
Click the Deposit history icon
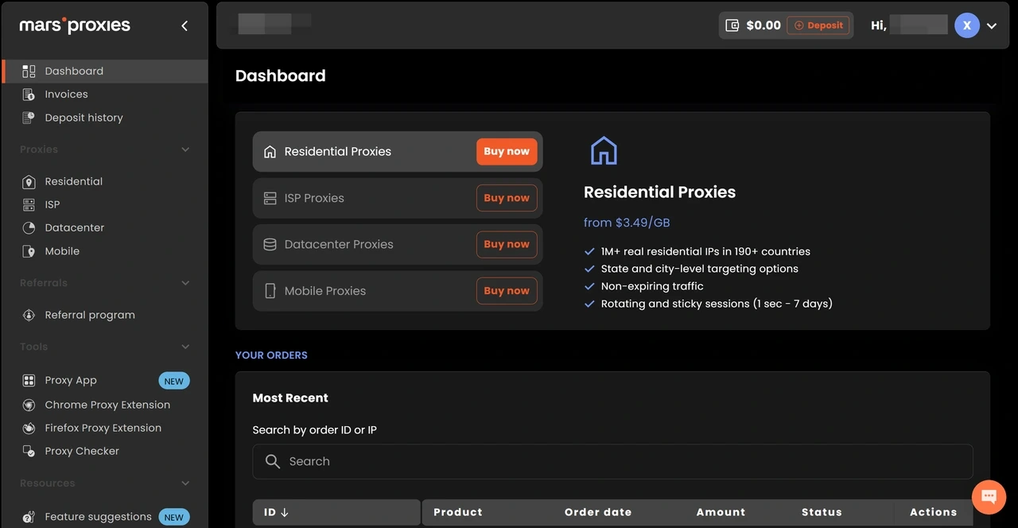pos(29,118)
